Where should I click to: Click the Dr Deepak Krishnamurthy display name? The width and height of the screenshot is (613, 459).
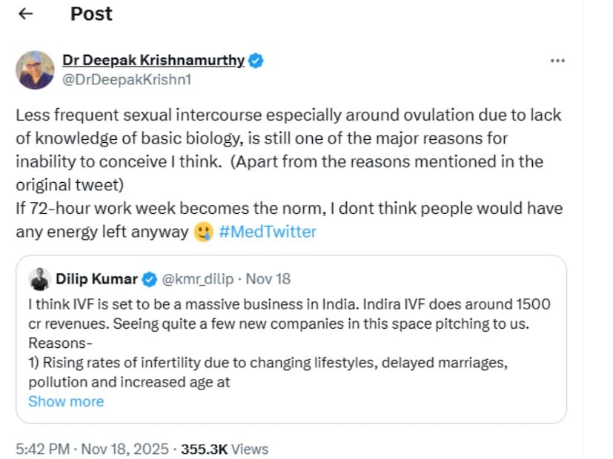[153, 61]
